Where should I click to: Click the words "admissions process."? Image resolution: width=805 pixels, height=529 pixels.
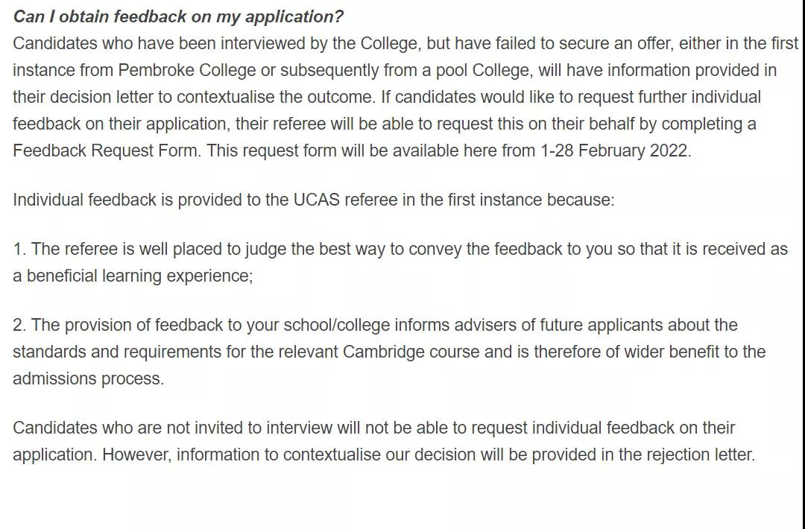click(88, 378)
